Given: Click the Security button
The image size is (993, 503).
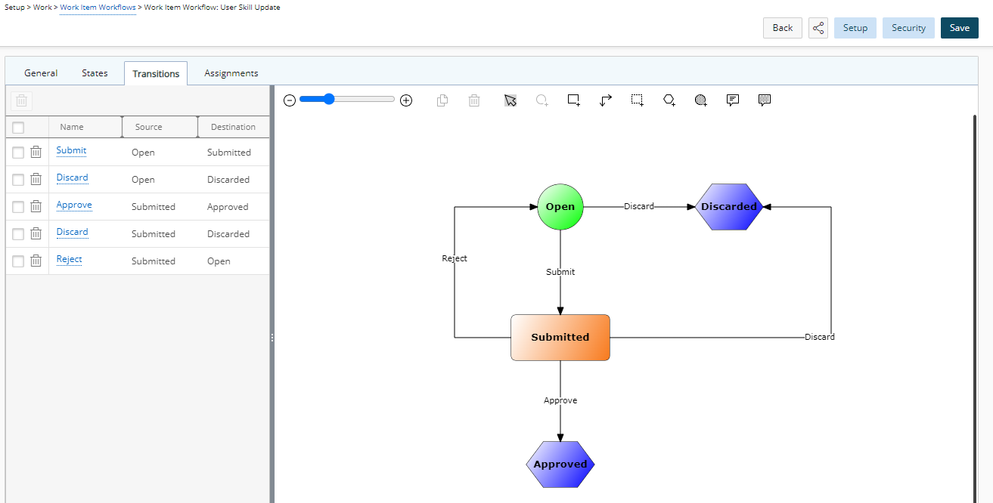Looking at the screenshot, I should (x=908, y=28).
